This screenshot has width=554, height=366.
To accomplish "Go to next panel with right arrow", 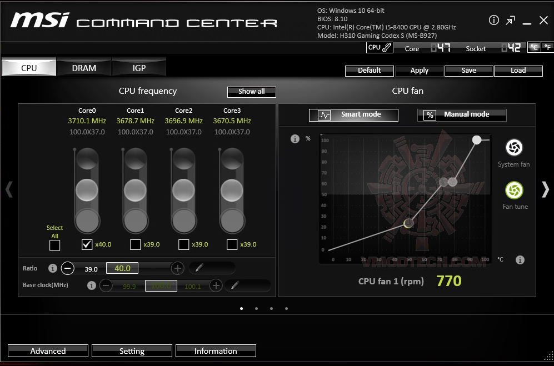I will click(x=545, y=189).
